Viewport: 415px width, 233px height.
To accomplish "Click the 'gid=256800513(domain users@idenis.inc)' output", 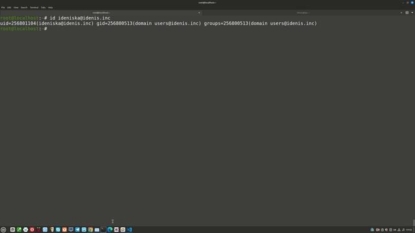I will 148,23.
